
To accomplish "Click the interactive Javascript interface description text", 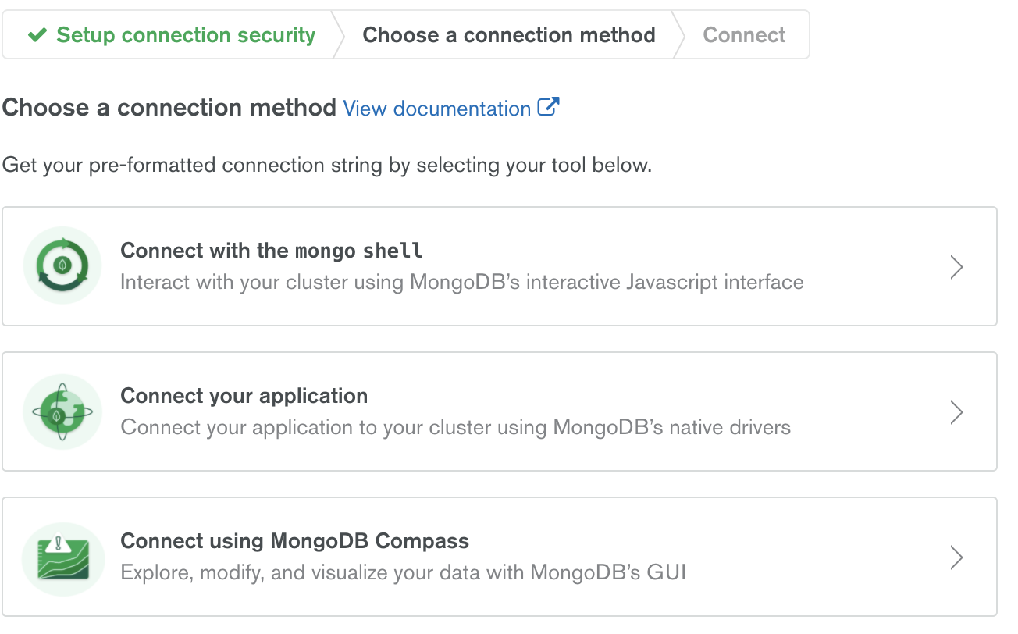I will (x=462, y=282).
